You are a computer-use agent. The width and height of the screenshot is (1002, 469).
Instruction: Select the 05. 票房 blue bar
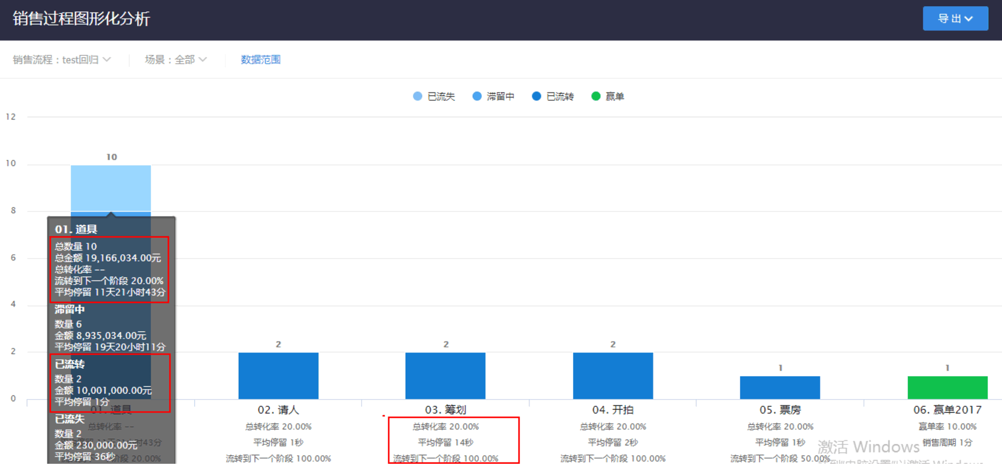coord(780,388)
